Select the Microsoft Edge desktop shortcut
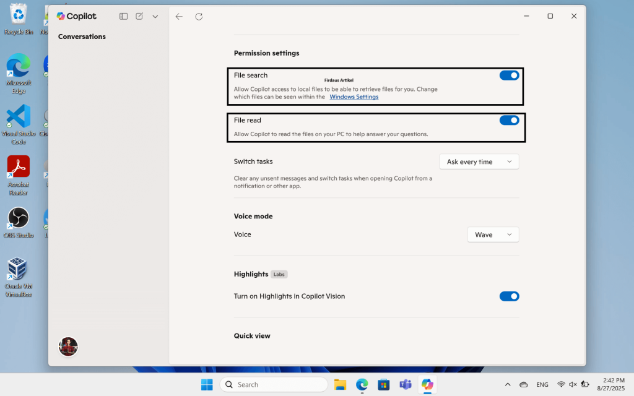Image resolution: width=634 pixels, height=396 pixels. 18,73
